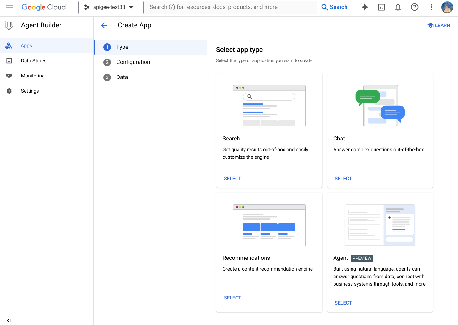Click the LEARN link
This screenshot has height=325, width=458.
[439, 26]
